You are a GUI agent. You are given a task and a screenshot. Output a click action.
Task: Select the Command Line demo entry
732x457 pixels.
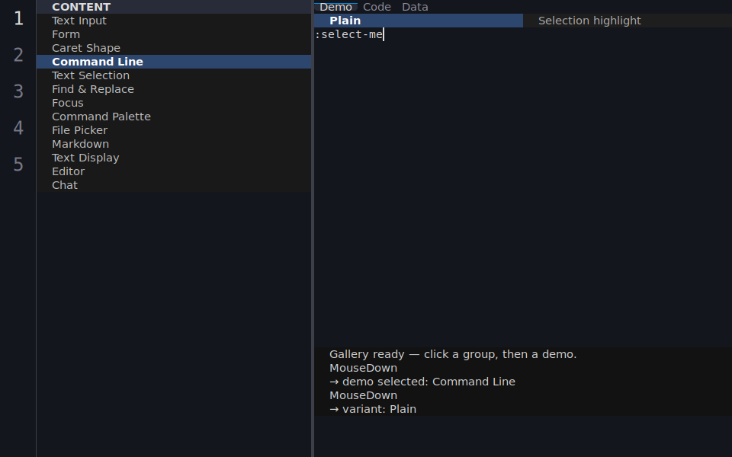coord(174,62)
